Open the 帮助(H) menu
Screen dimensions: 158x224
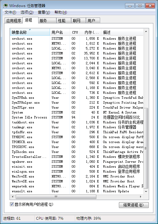[61, 12]
